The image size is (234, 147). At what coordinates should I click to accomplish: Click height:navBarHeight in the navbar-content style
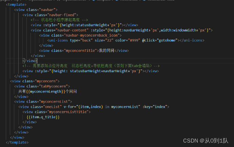click(129, 30)
